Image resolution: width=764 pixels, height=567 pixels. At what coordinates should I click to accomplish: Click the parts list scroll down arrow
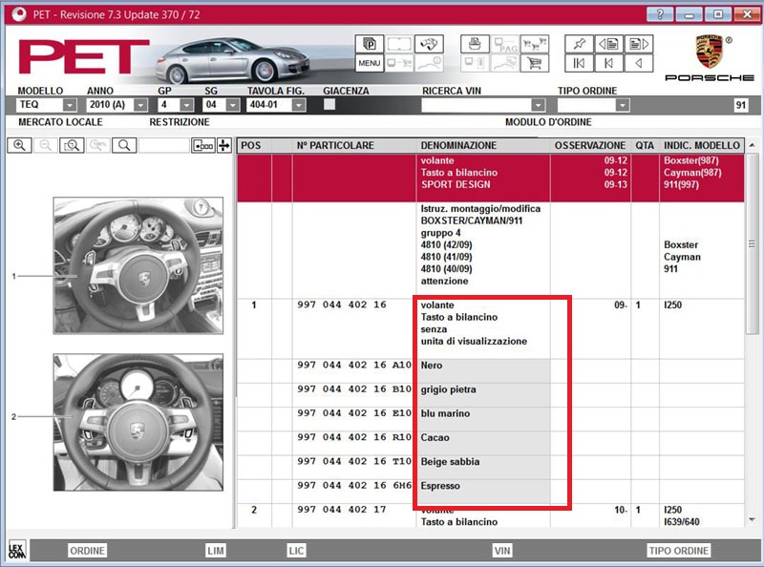click(753, 519)
